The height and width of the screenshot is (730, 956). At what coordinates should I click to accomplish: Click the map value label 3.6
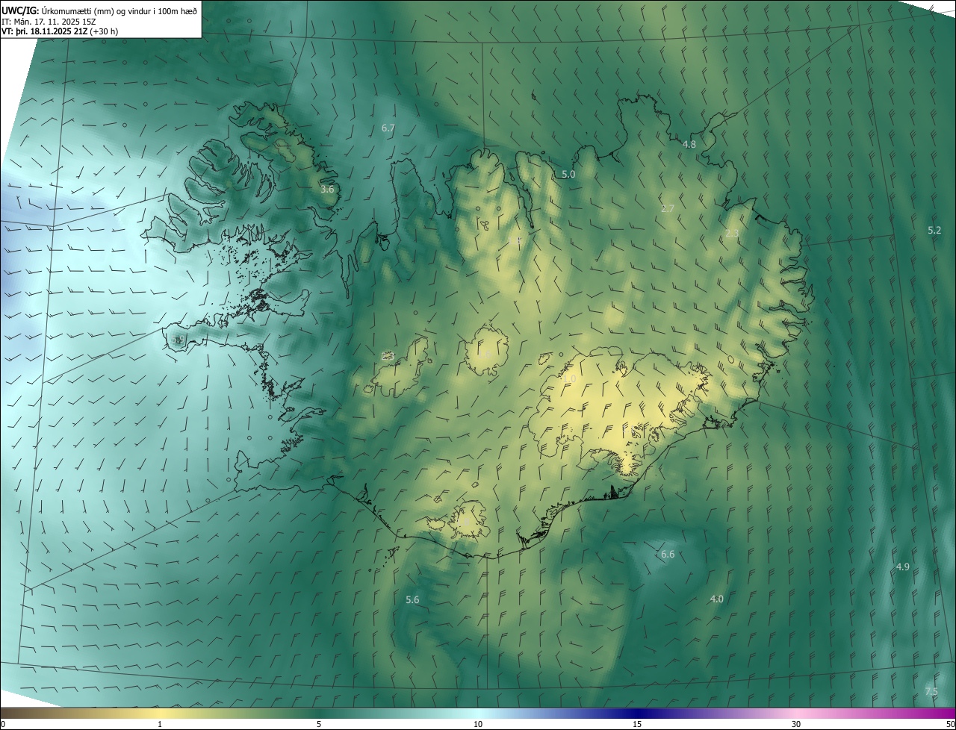(327, 190)
